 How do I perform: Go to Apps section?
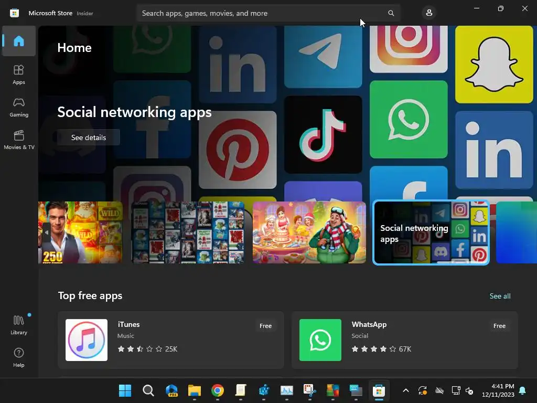pos(19,75)
